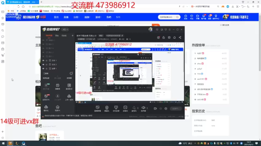Open the more tools circle button
Viewport: 261px width, 146px height.
(71, 73)
